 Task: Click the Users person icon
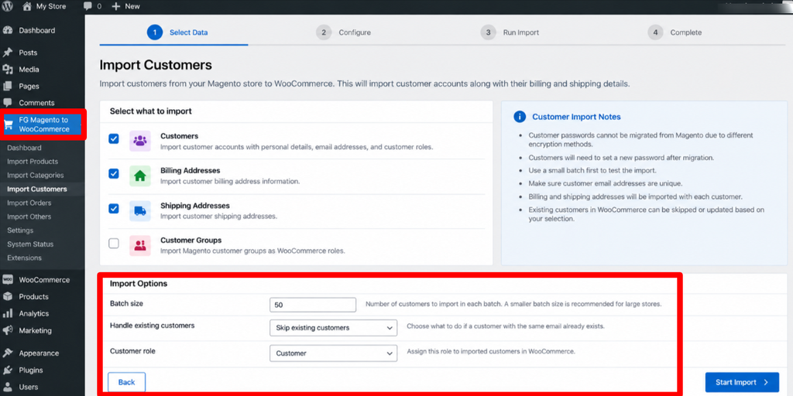coord(8,387)
